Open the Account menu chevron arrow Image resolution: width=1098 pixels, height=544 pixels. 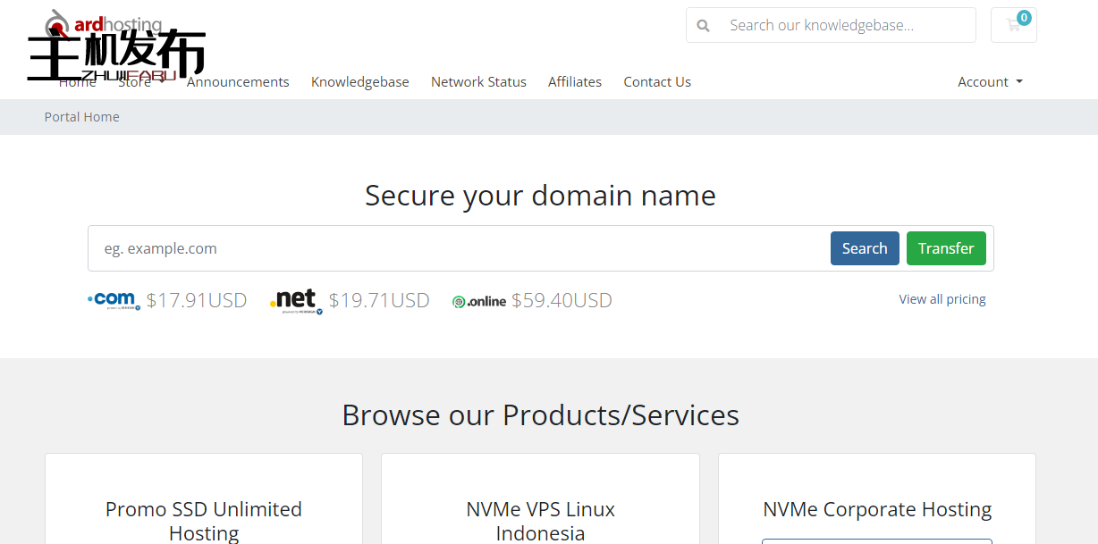pyautogui.click(x=1020, y=82)
